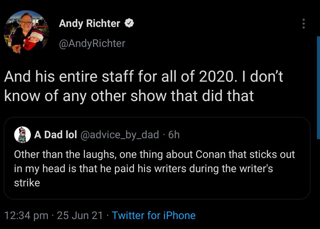320x229 pixels.
Task: Open the A Dad lol display name
Action: point(56,135)
